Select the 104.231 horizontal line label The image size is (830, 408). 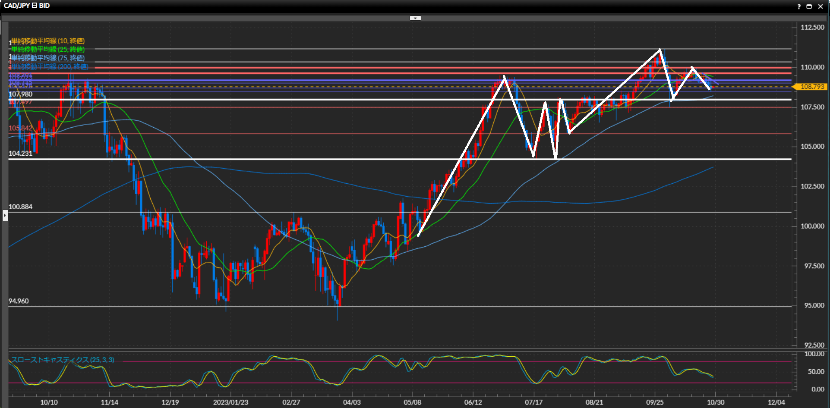(x=20, y=154)
